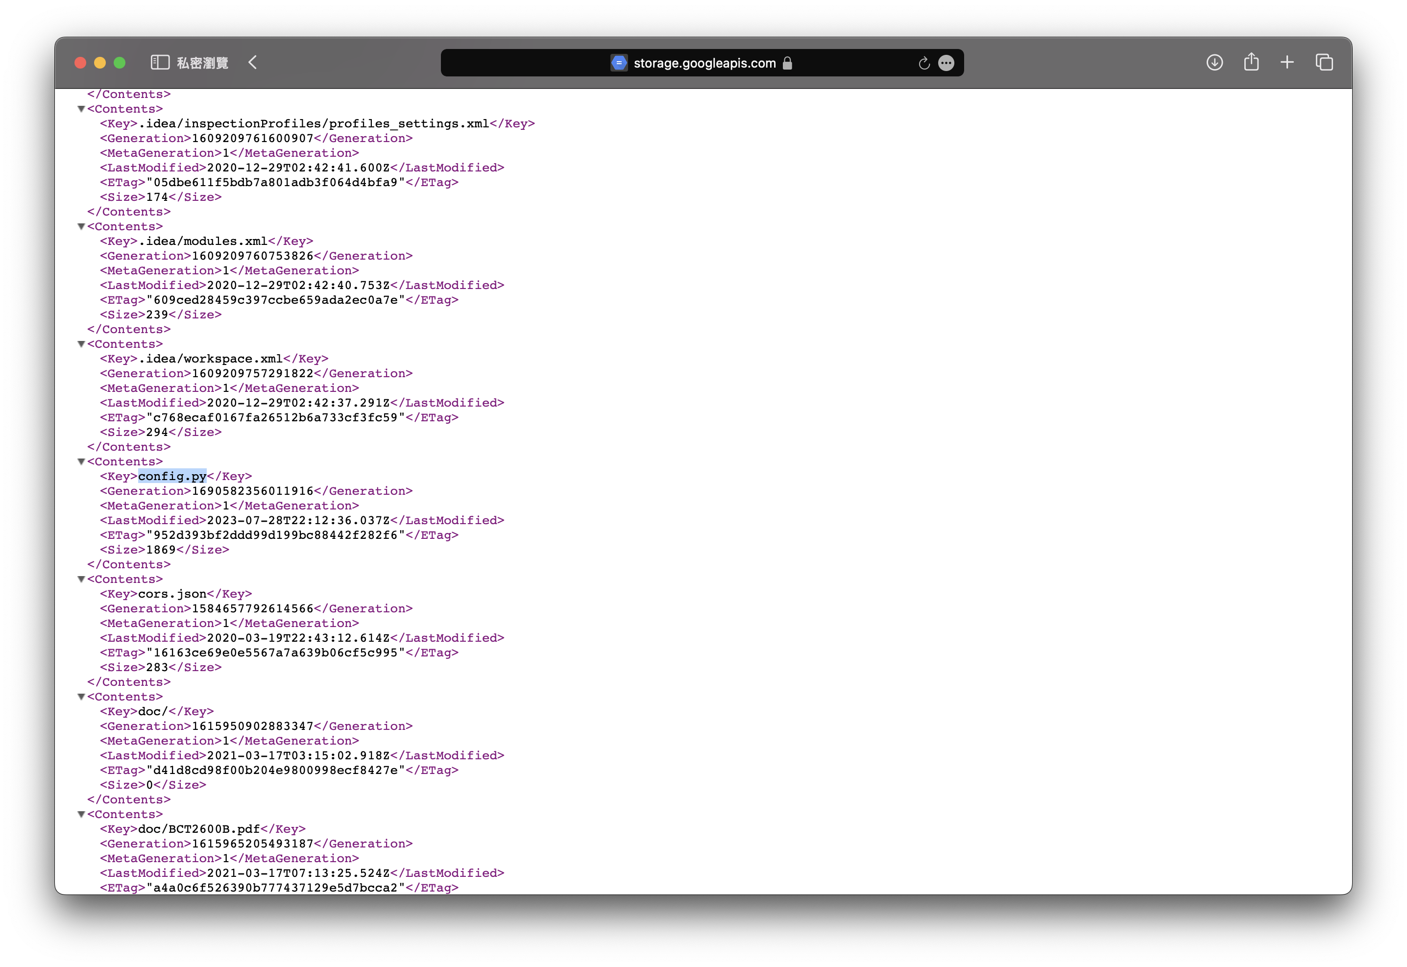This screenshot has height=967, width=1407.
Task: Click generation value 1609209760753826
Action: coord(253,256)
